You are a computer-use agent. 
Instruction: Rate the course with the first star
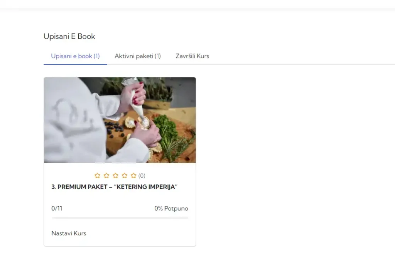click(97, 175)
